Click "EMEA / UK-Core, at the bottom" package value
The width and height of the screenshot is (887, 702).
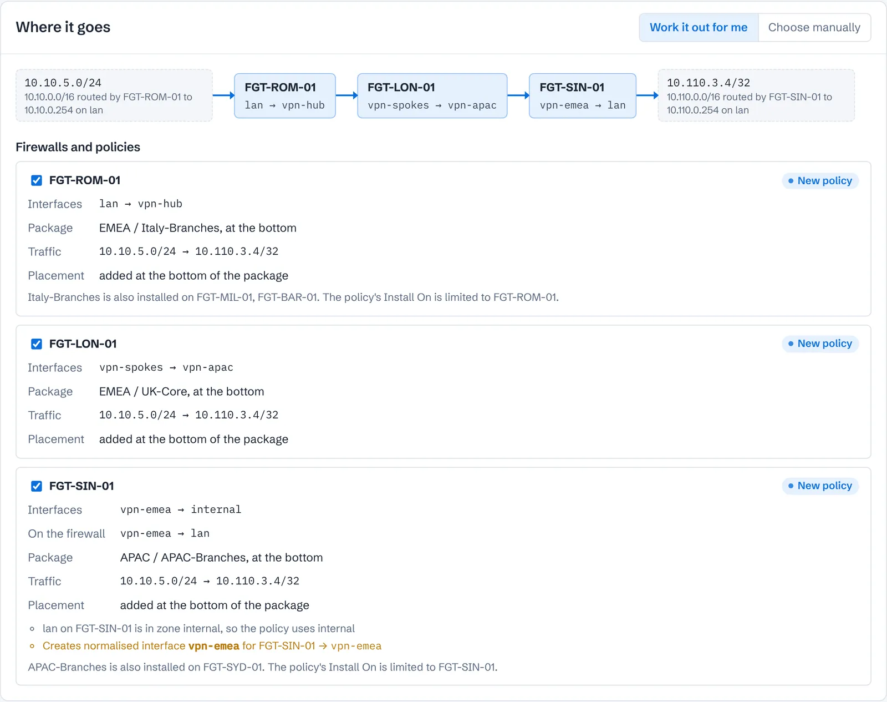point(182,392)
